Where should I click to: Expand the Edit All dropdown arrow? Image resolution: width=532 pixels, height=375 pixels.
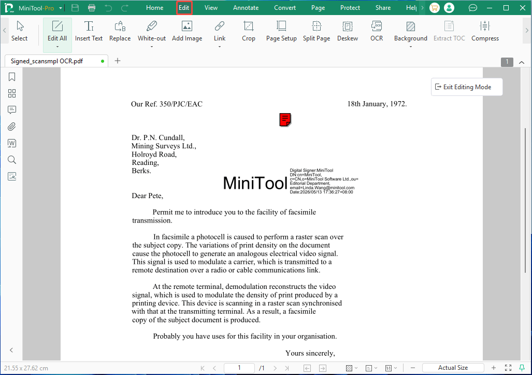[57, 47]
